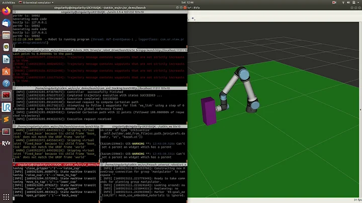Open the RViz toolbar add-tool dropdown
Screen dimensions: 362x203
click(193, 19)
